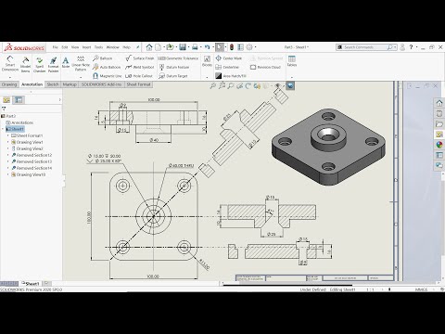Click the Auto Balloon tool

pos(107,67)
